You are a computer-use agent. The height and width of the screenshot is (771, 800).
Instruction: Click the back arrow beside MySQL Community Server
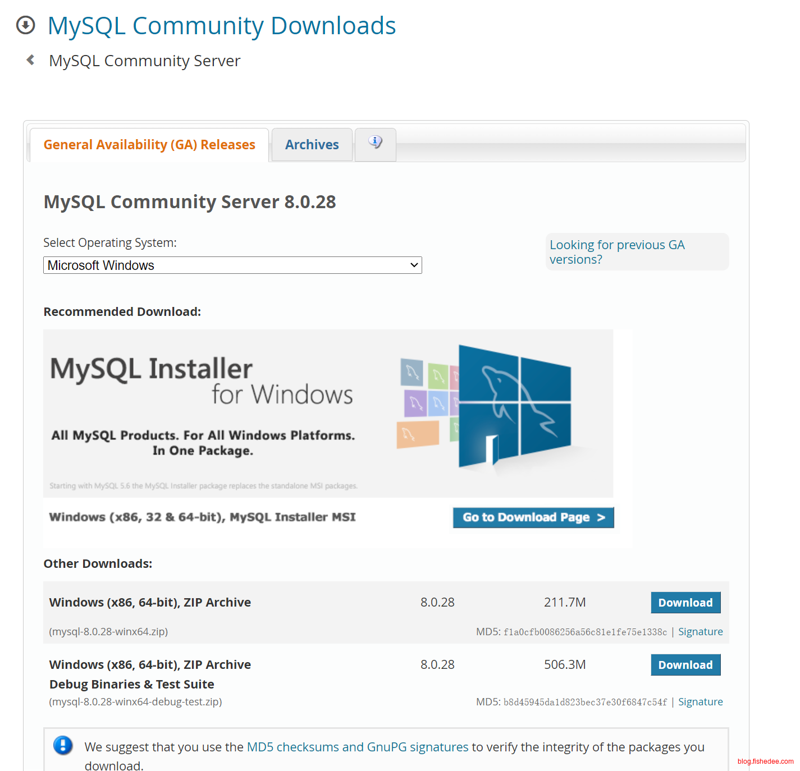30,60
